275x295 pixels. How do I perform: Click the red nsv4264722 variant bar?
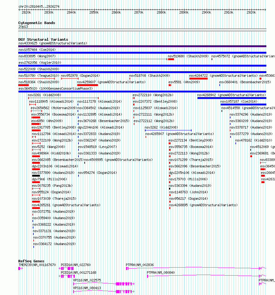tap(198, 79)
